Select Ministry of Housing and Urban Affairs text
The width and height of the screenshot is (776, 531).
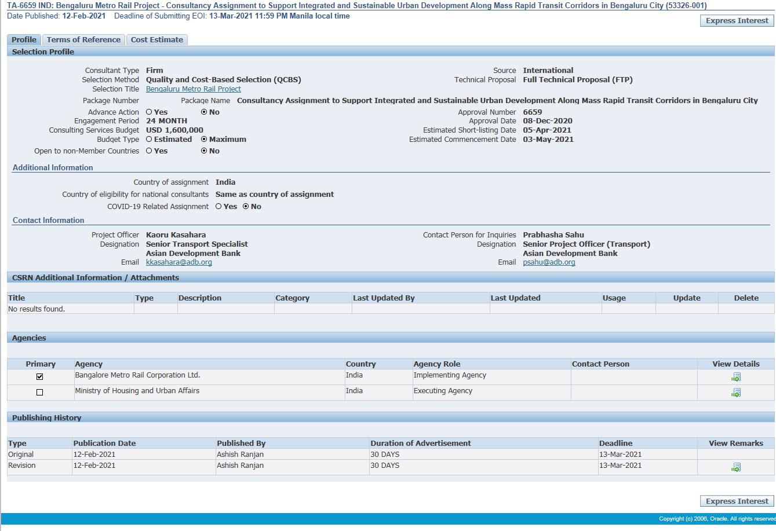(x=137, y=390)
